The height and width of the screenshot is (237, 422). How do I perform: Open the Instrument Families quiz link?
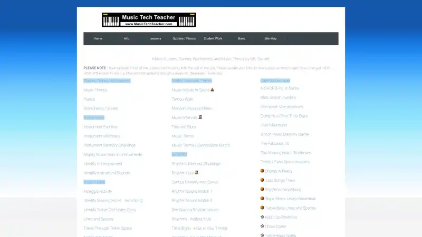pos(100,127)
